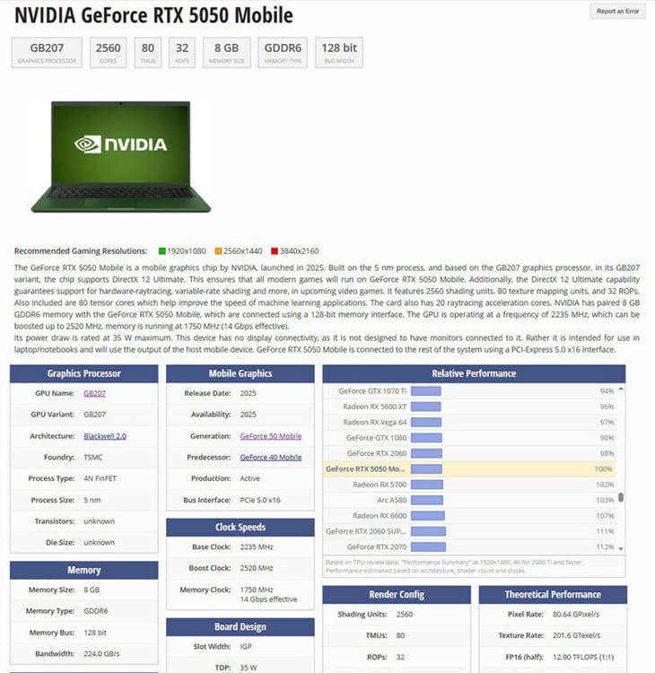The width and height of the screenshot is (655, 673).
Task: Open the Blackwell 2.0 architecture link
Action: point(105,436)
